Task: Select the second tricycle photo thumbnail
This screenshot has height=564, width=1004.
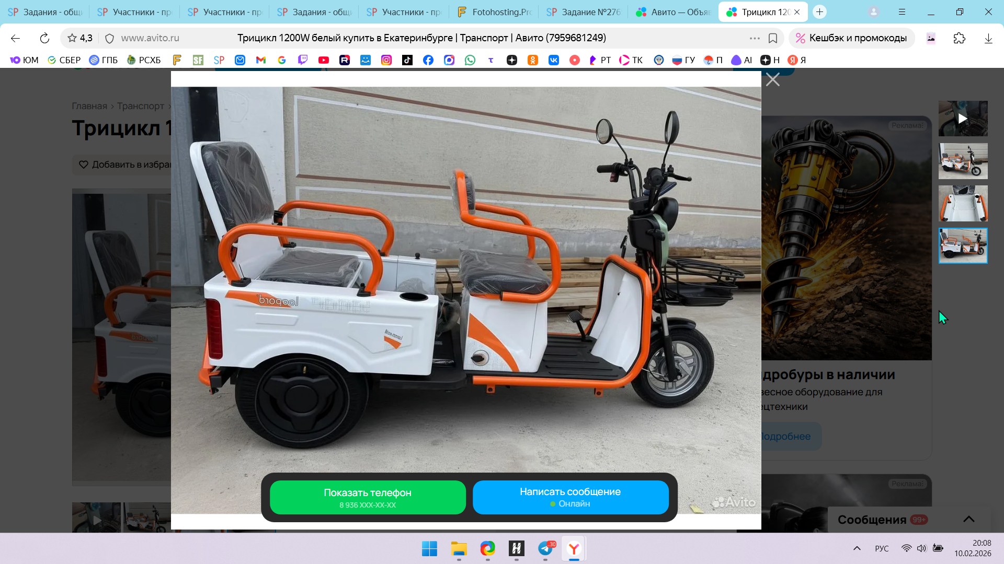Action: tap(963, 161)
